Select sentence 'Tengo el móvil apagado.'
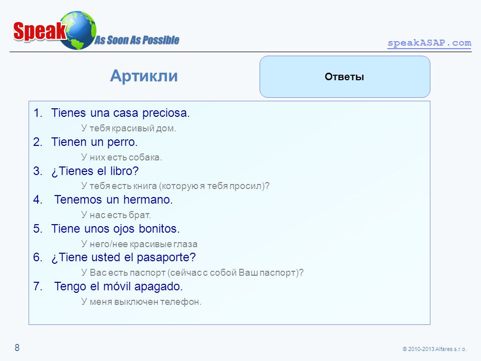481x361 pixels. (x=118, y=286)
